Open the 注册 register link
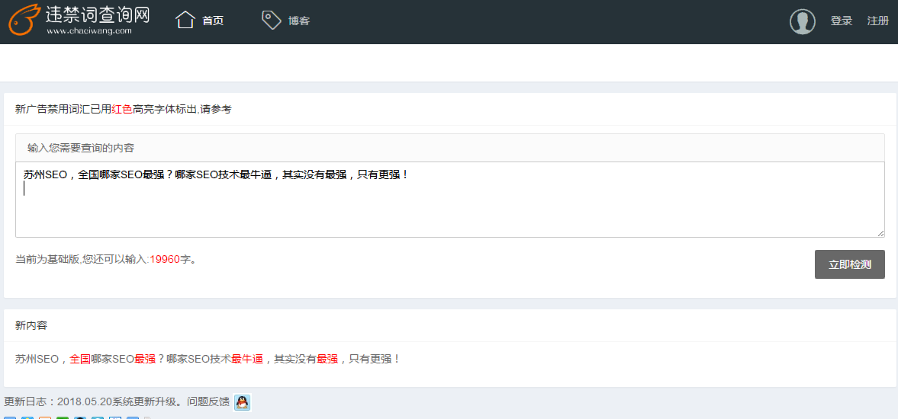The height and width of the screenshot is (419, 898). (878, 21)
